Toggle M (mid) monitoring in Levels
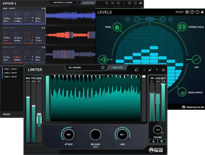The height and width of the screenshot is (155, 205). click(x=128, y=19)
